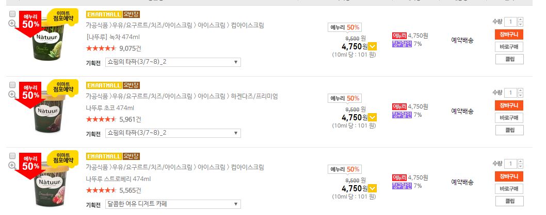Click the zoom magnifier beside 나뚜루 스트로베리
546x215 pixels.
point(12,166)
